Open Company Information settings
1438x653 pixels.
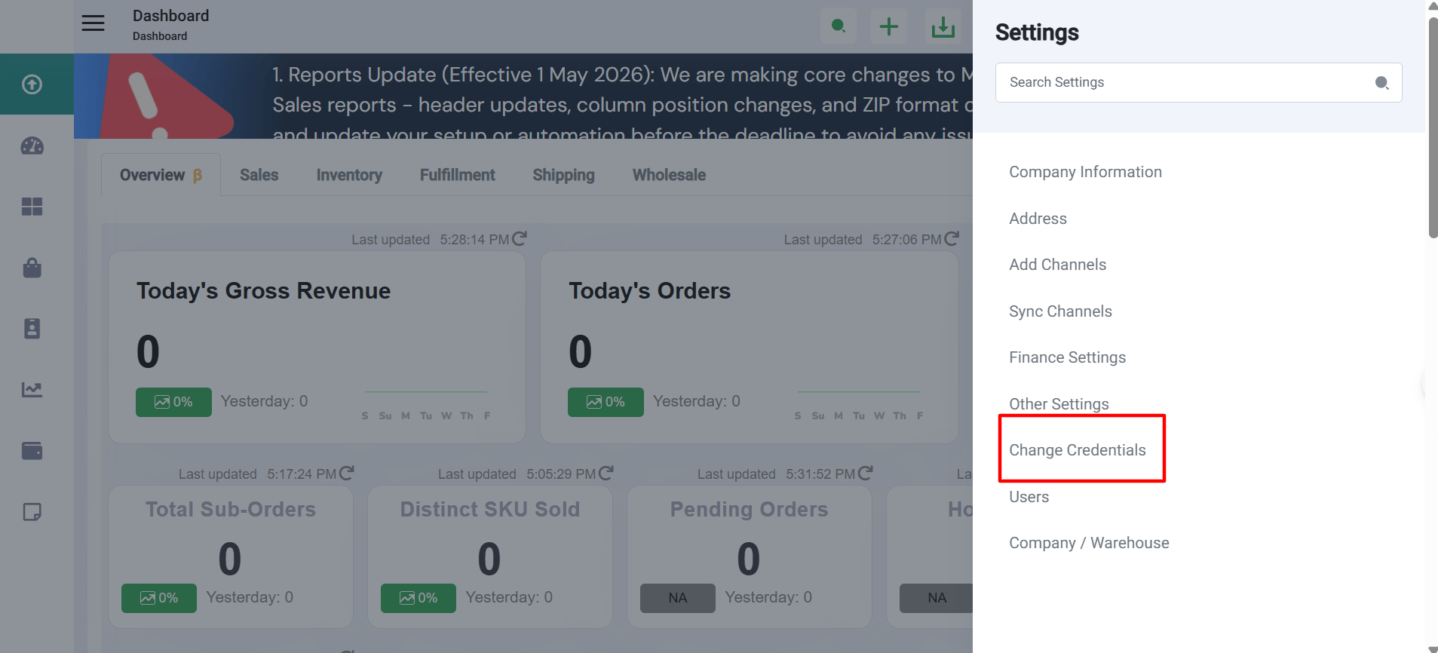click(x=1085, y=172)
